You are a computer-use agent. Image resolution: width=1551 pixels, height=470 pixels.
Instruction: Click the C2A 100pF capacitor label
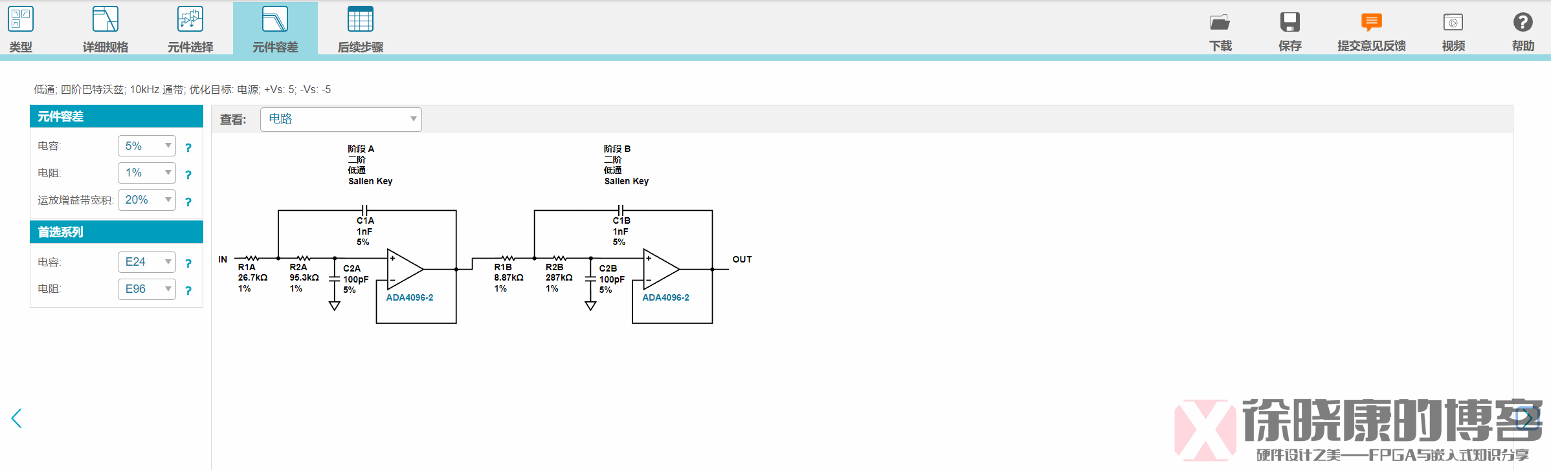coord(356,279)
